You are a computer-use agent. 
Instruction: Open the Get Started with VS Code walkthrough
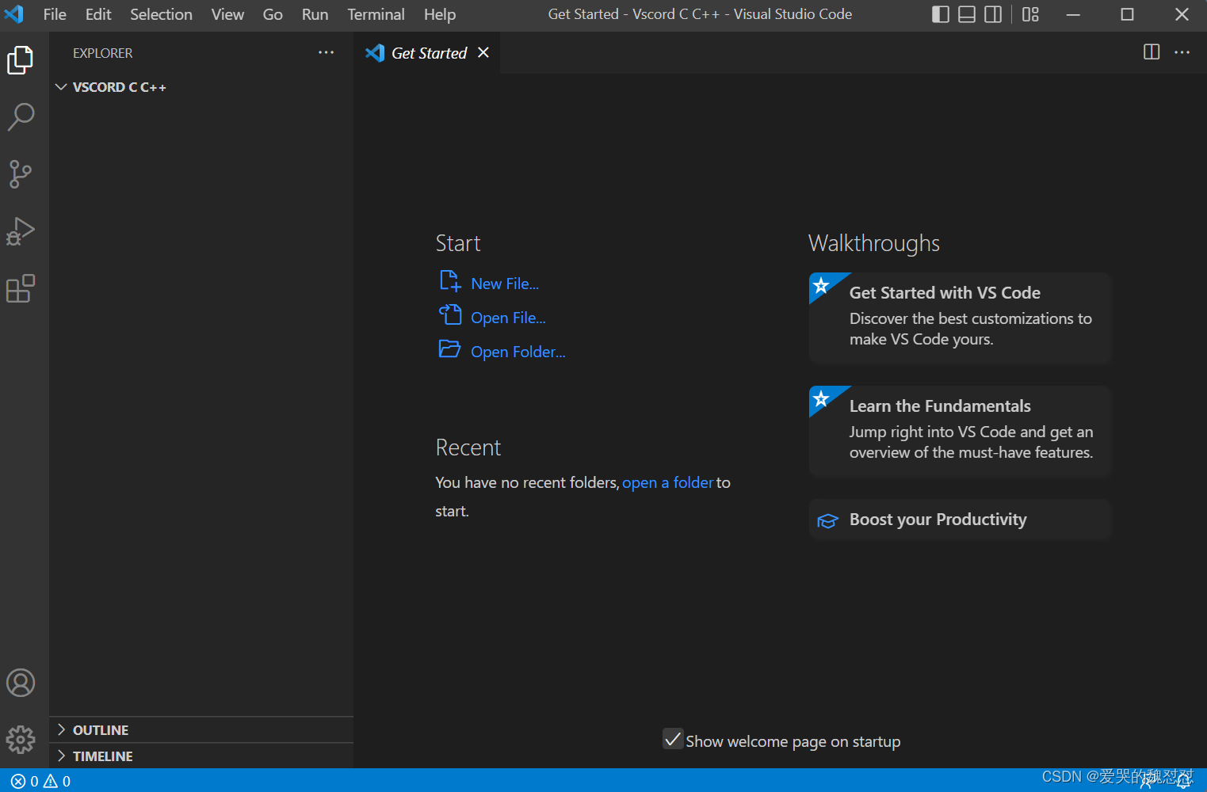coord(959,315)
